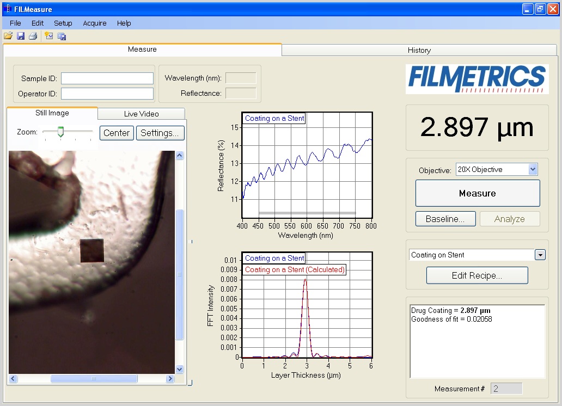Click the Edit Recipe... button
Screen dimensions: 562x406
coord(477,275)
